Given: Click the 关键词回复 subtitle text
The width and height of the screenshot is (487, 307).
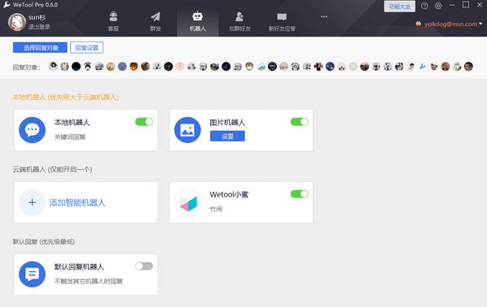Looking at the screenshot, I should (70, 137).
